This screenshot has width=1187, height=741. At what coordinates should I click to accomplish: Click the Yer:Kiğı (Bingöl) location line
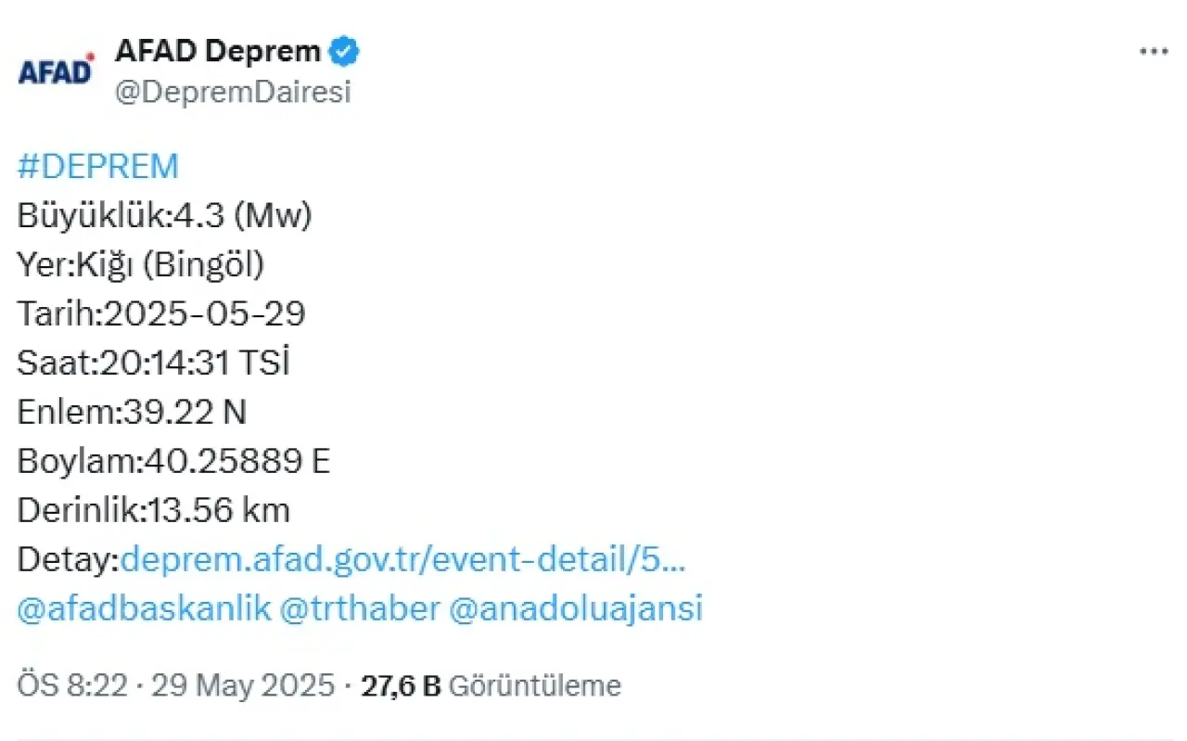[x=141, y=265]
